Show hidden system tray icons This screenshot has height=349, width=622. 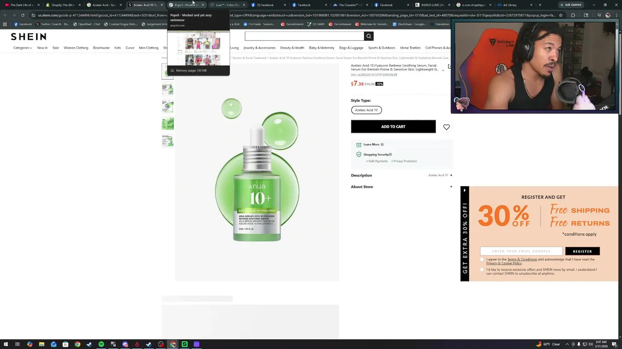tap(567, 344)
